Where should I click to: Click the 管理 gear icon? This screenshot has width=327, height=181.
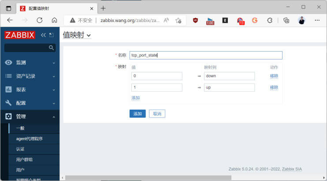(8, 116)
